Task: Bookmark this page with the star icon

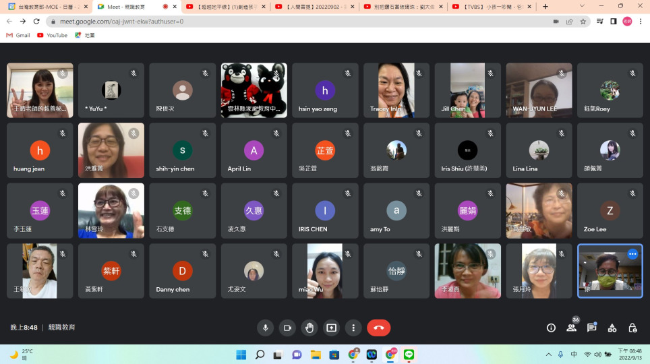Action: pos(583,22)
